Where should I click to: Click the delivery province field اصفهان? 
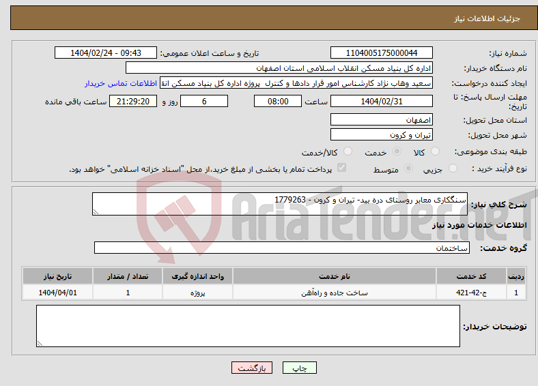pyautogui.click(x=381, y=119)
